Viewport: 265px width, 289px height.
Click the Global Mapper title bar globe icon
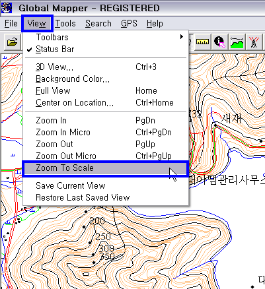7,8
